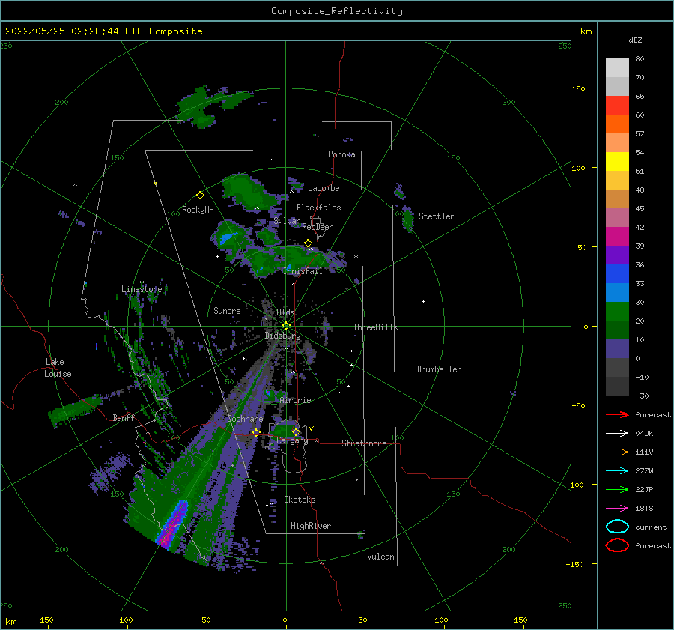Click the Strathmore label
This screenshot has width=674, height=630.
[364, 443]
